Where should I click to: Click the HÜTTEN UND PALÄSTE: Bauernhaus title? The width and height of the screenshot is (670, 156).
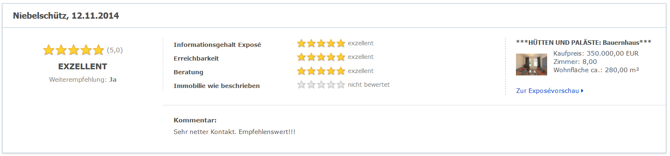(x=583, y=43)
